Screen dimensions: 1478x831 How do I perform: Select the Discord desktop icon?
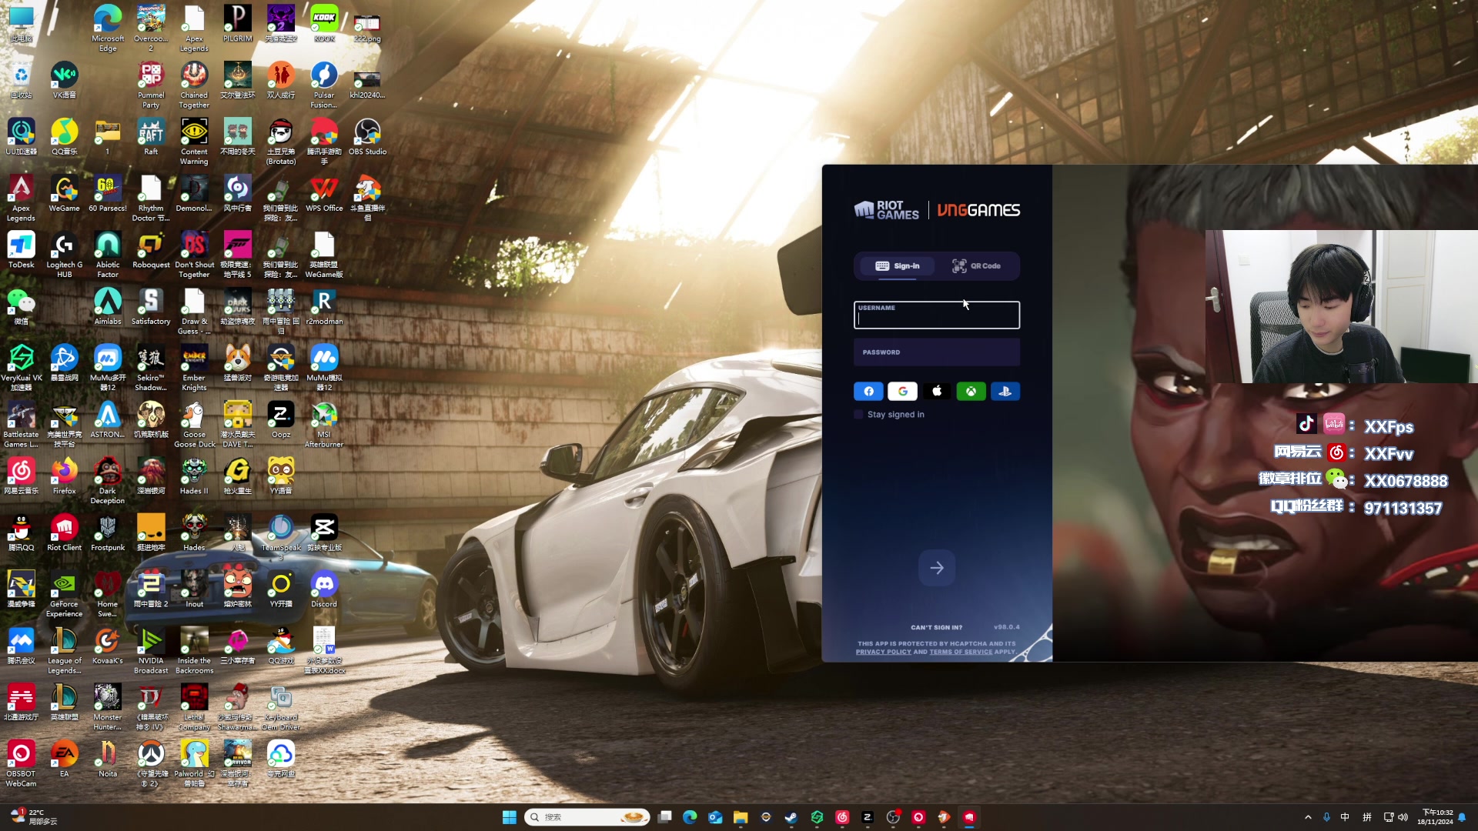click(324, 589)
